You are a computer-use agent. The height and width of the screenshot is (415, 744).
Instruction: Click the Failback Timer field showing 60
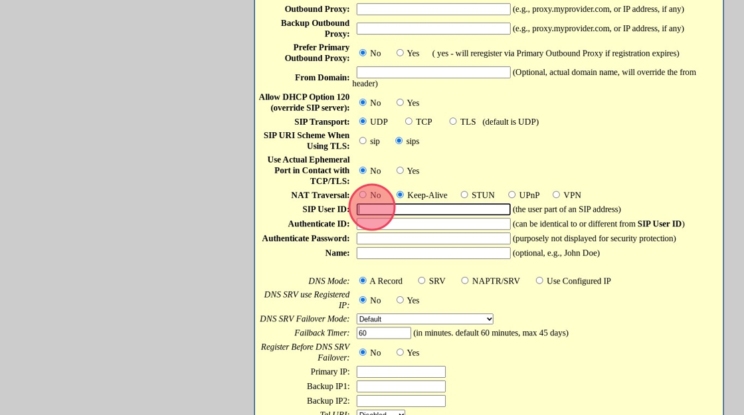(383, 333)
